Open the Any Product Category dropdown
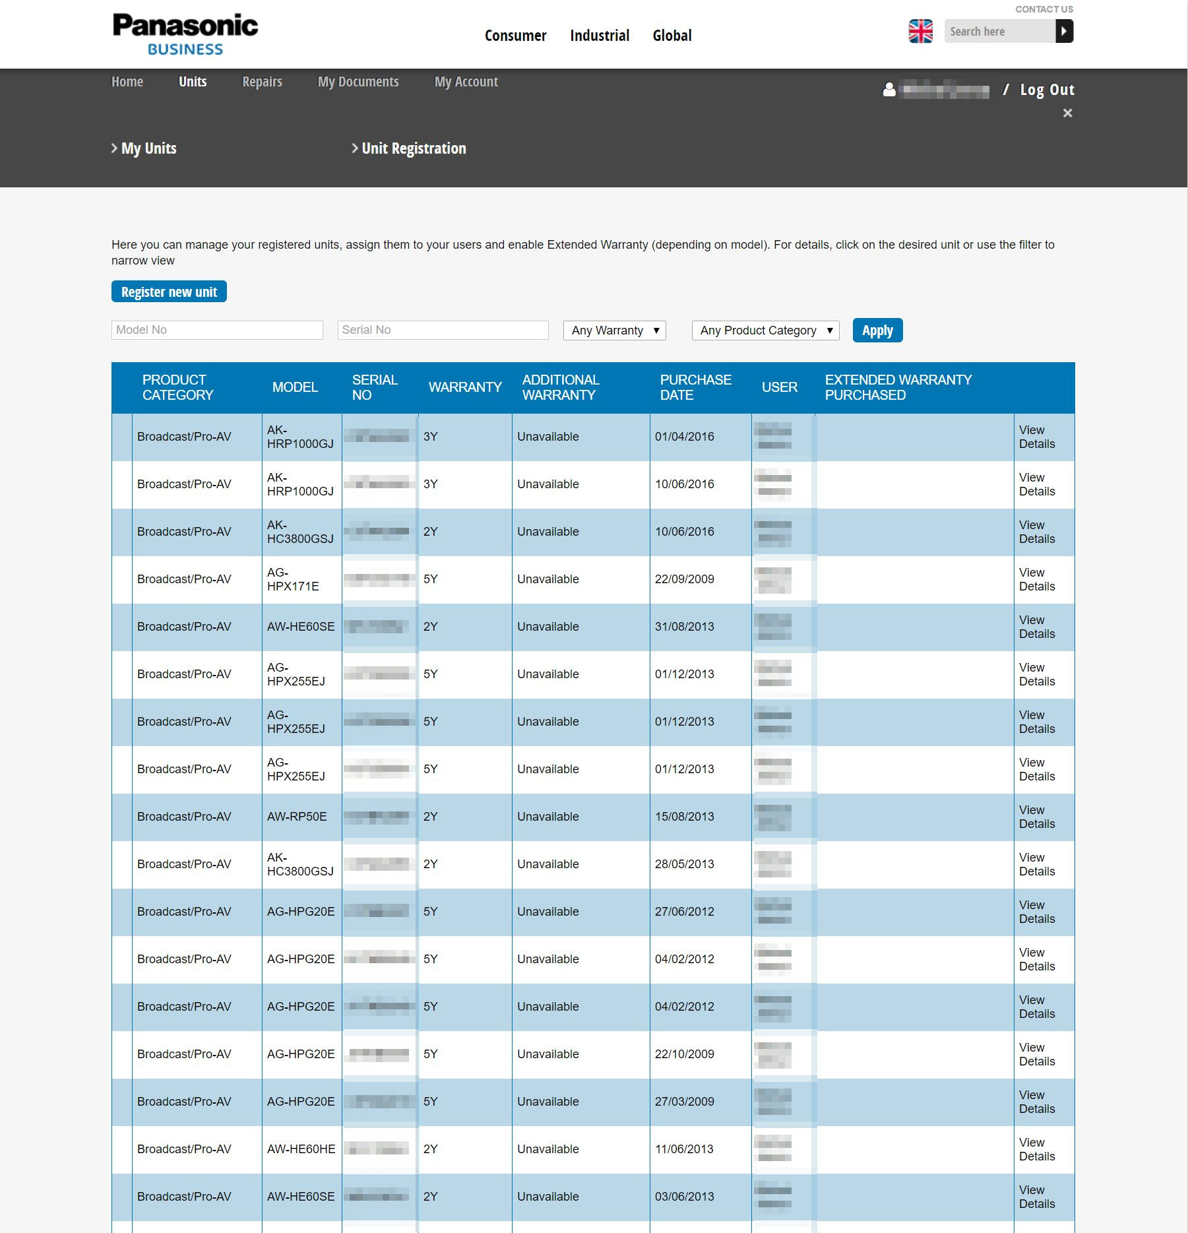This screenshot has width=1188, height=1233. click(x=765, y=331)
